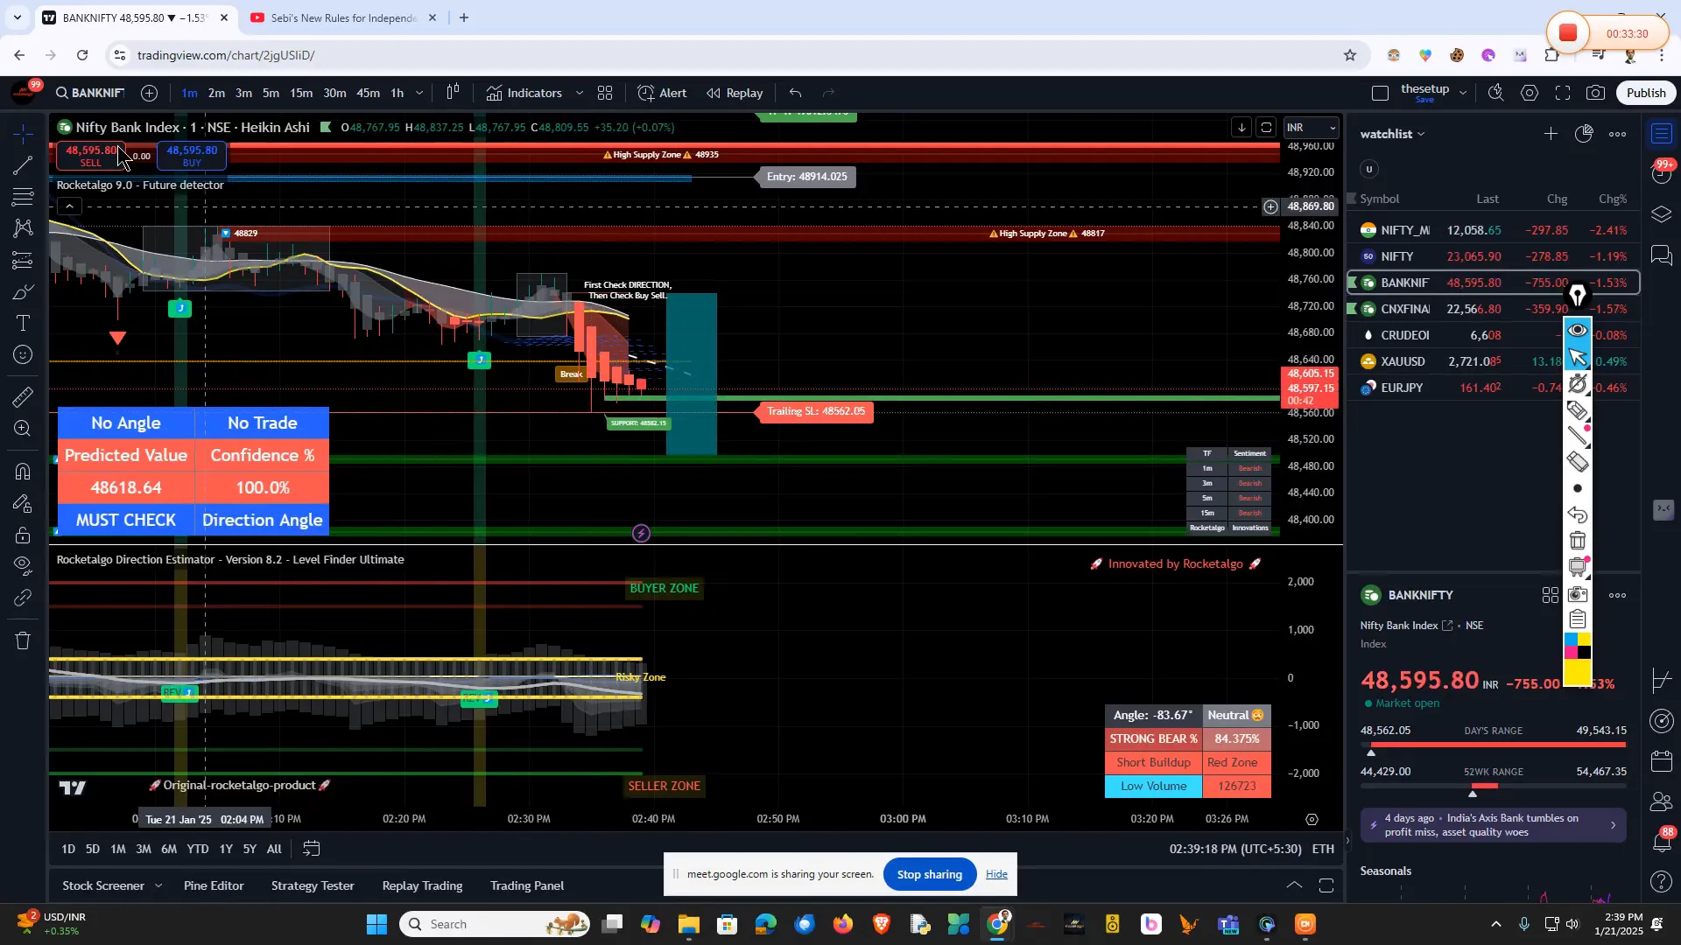1681x945 pixels.
Task: Expand the Stock Screener dropdown arrow
Action: tap(158, 885)
